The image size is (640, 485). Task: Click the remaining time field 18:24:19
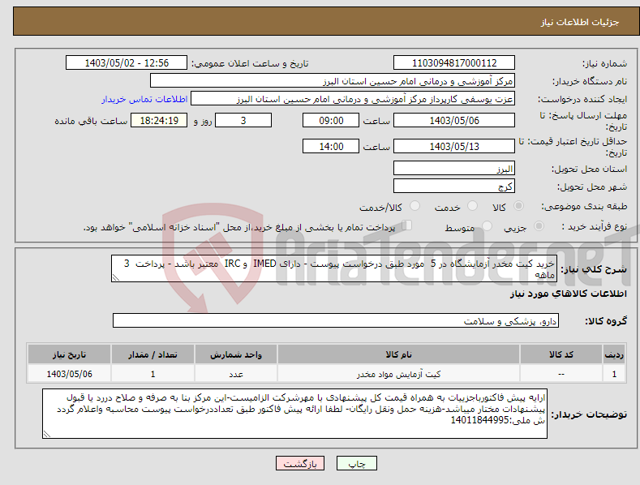point(159,120)
